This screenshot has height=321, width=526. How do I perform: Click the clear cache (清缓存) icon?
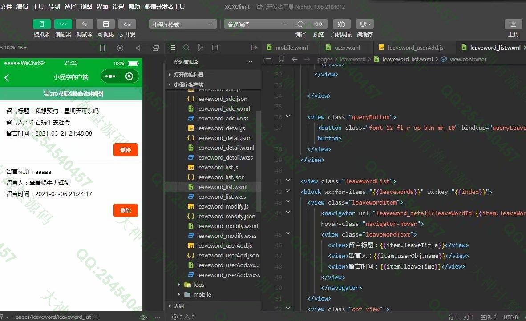(x=364, y=24)
